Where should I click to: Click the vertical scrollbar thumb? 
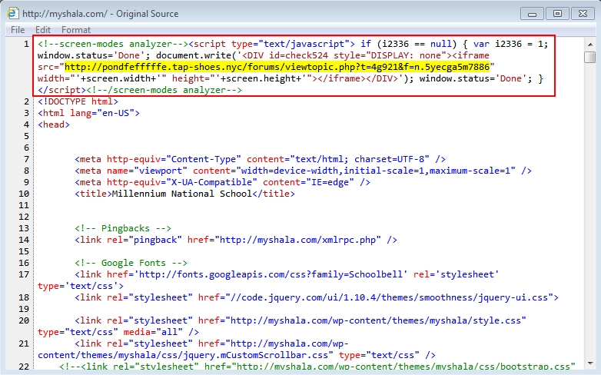tap(589, 58)
